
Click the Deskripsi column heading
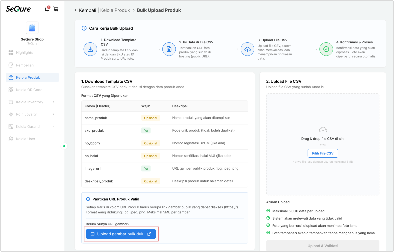pos(180,106)
